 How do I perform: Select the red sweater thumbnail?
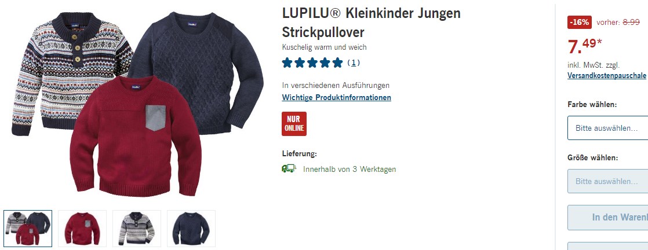tap(82, 229)
